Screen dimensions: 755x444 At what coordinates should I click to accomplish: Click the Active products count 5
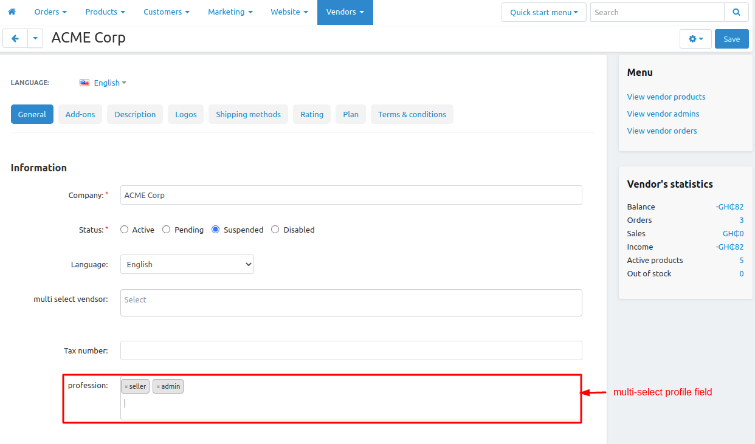point(742,260)
